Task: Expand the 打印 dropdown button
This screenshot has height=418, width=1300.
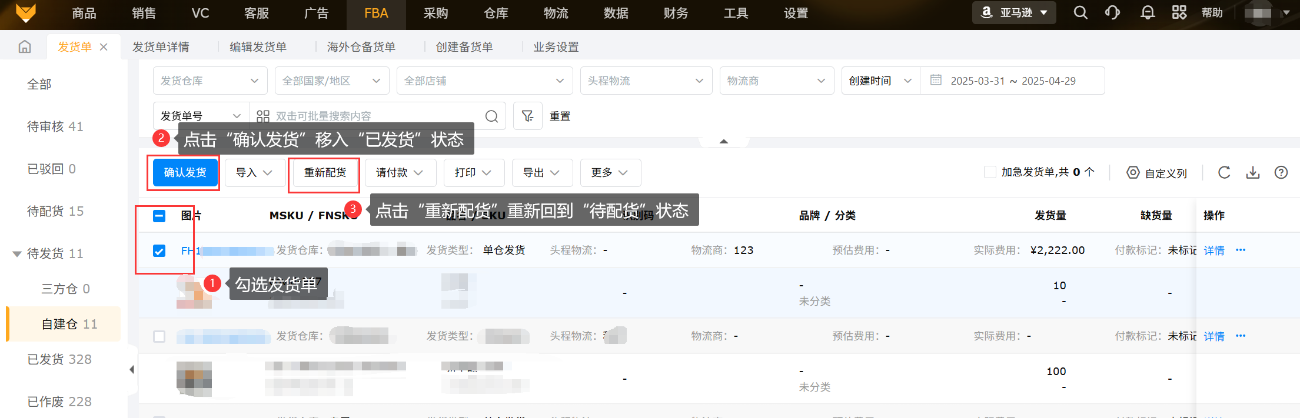Action: pyautogui.click(x=474, y=173)
